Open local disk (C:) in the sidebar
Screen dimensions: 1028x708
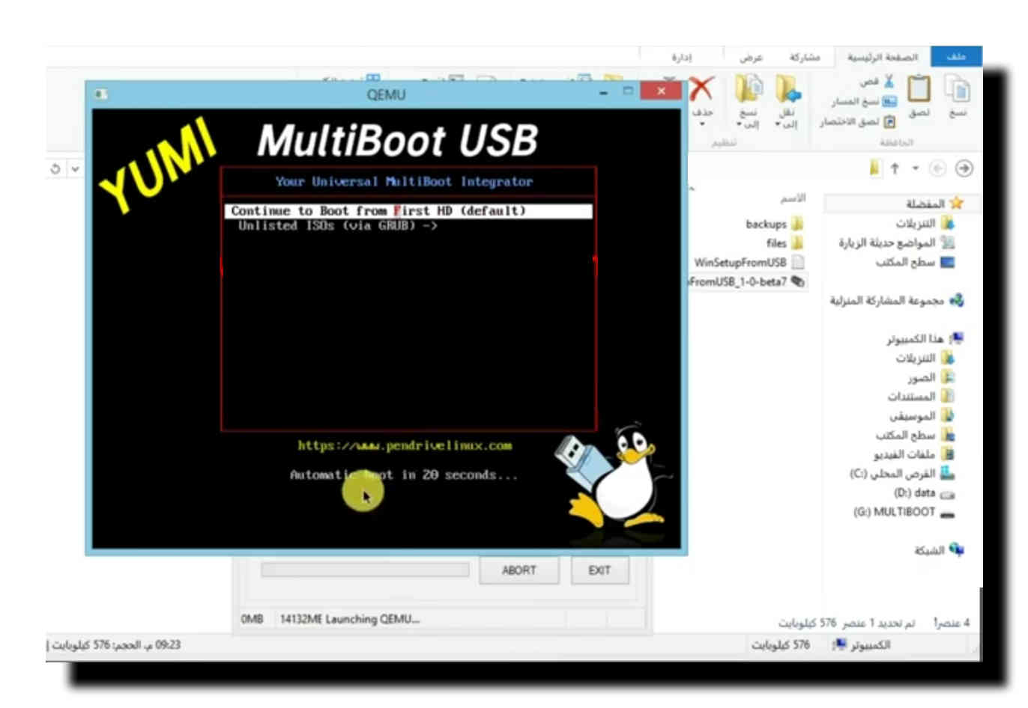coord(901,474)
